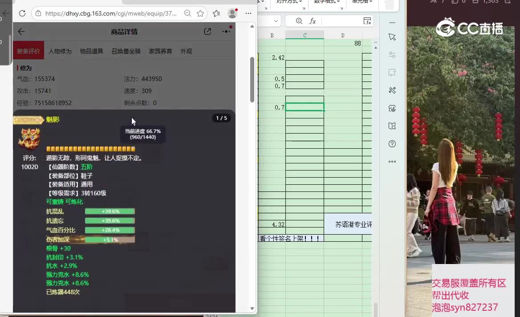Screen dimensions: 520x317
Task: Click the formula bar zoom icon
Action: (x=299, y=21)
